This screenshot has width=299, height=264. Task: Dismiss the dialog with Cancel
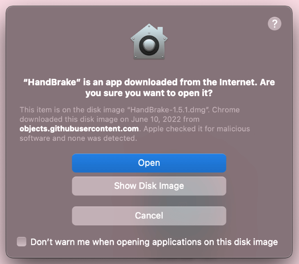[x=149, y=216]
